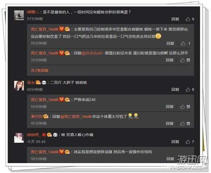Click 回复 on the reply posted 59分钟前
211x173 pixels.
[x=170, y=107]
